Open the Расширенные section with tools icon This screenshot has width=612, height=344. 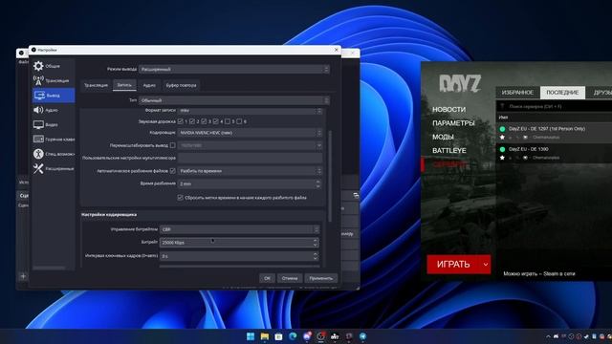coord(54,169)
